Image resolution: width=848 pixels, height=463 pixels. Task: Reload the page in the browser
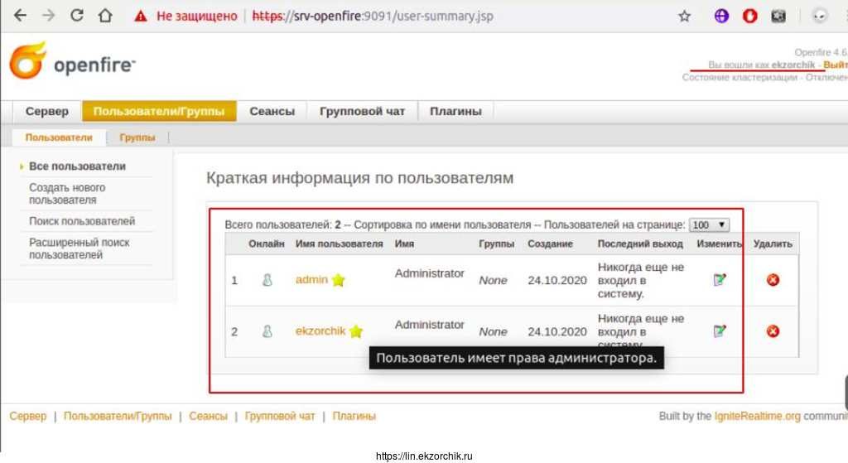click(76, 16)
